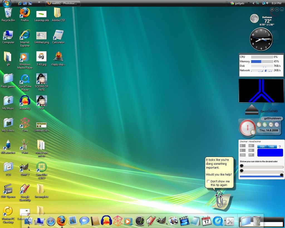Screen dimensions: 285x228
Task: Click the sidebar add gadgets plus button
Action: pos(272,9)
